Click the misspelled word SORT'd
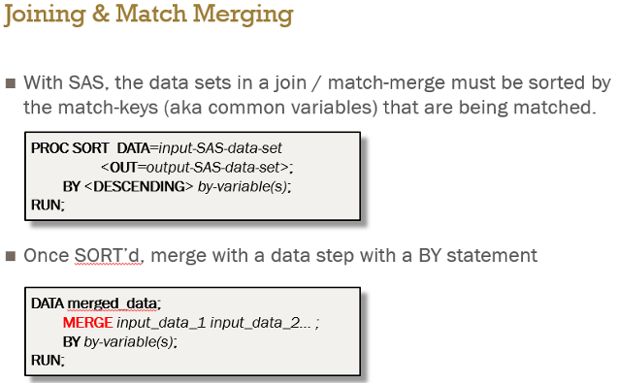This screenshot has width=618, height=383. tap(107, 256)
